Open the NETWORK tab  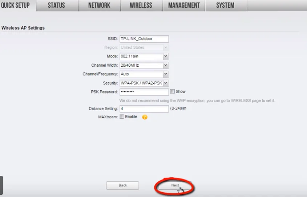(x=99, y=5)
